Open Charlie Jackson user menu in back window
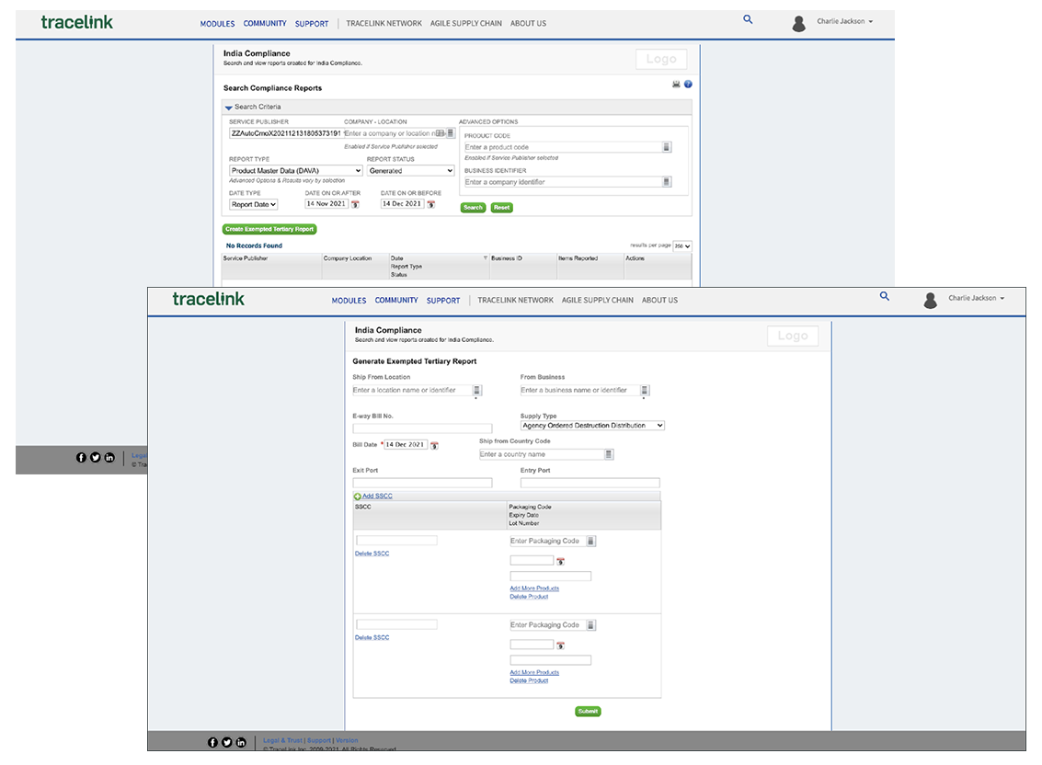The image size is (1042, 765). point(844,21)
